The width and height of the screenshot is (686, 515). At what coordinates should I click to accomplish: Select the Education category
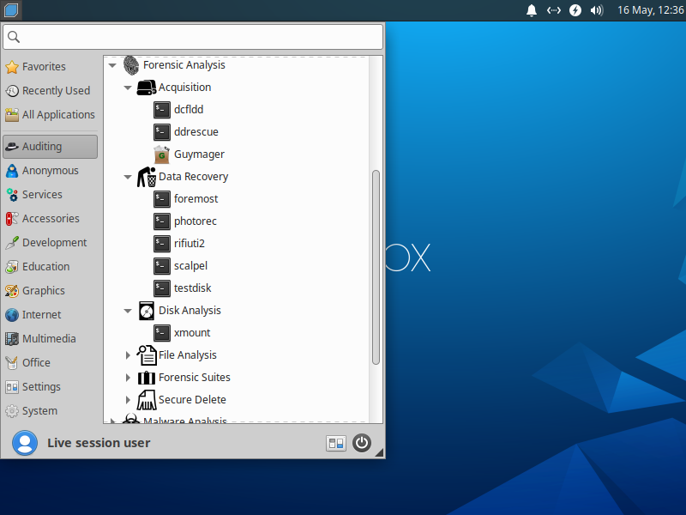50,267
